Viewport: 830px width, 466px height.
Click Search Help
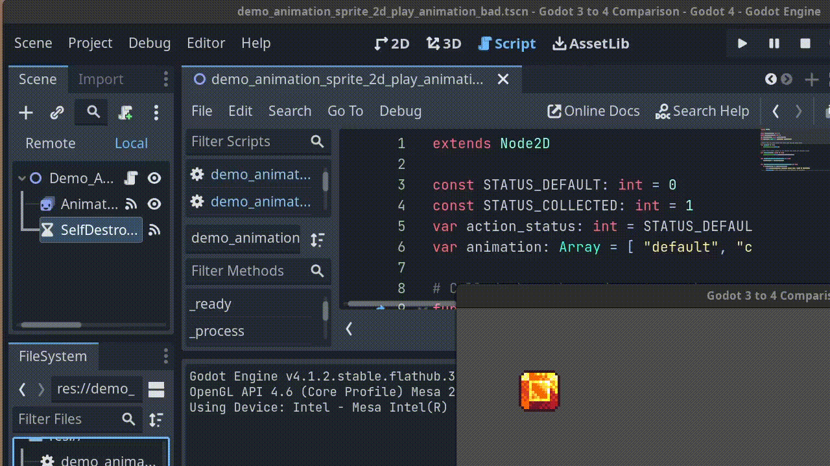click(702, 111)
